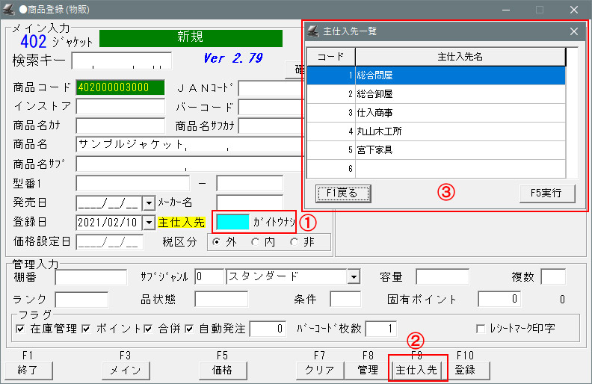This screenshot has height=384, width=592.
Task: Open the 発売日 date dropdown arrow
Action: [148, 202]
